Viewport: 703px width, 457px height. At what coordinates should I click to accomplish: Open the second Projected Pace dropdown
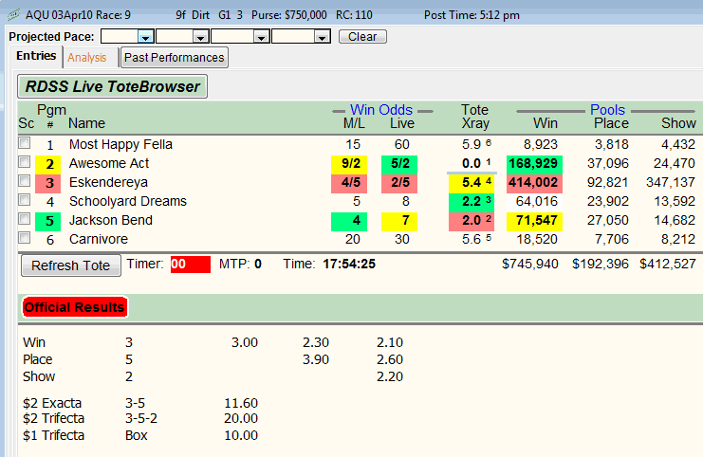click(x=200, y=37)
